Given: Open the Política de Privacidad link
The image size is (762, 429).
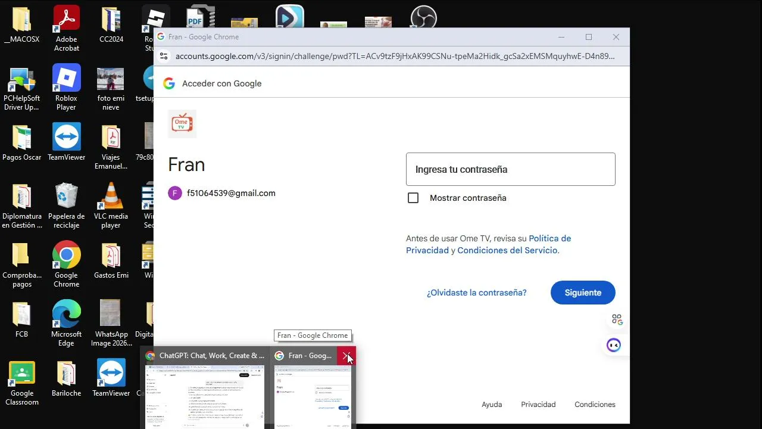Looking at the screenshot, I should pos(489,244).
